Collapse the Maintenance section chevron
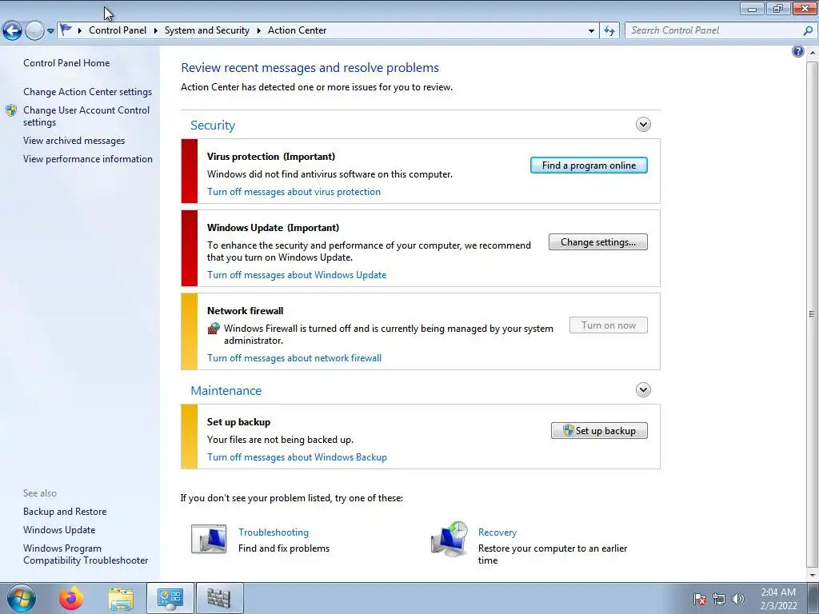The width and height of the screenshot is (819, 614). point(643,389)
